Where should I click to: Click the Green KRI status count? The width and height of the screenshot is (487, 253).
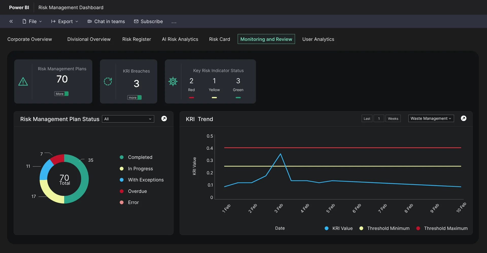click(x=238, y=81)
